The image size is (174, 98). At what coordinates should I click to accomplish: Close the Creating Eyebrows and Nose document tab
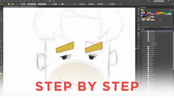[37, 7]
